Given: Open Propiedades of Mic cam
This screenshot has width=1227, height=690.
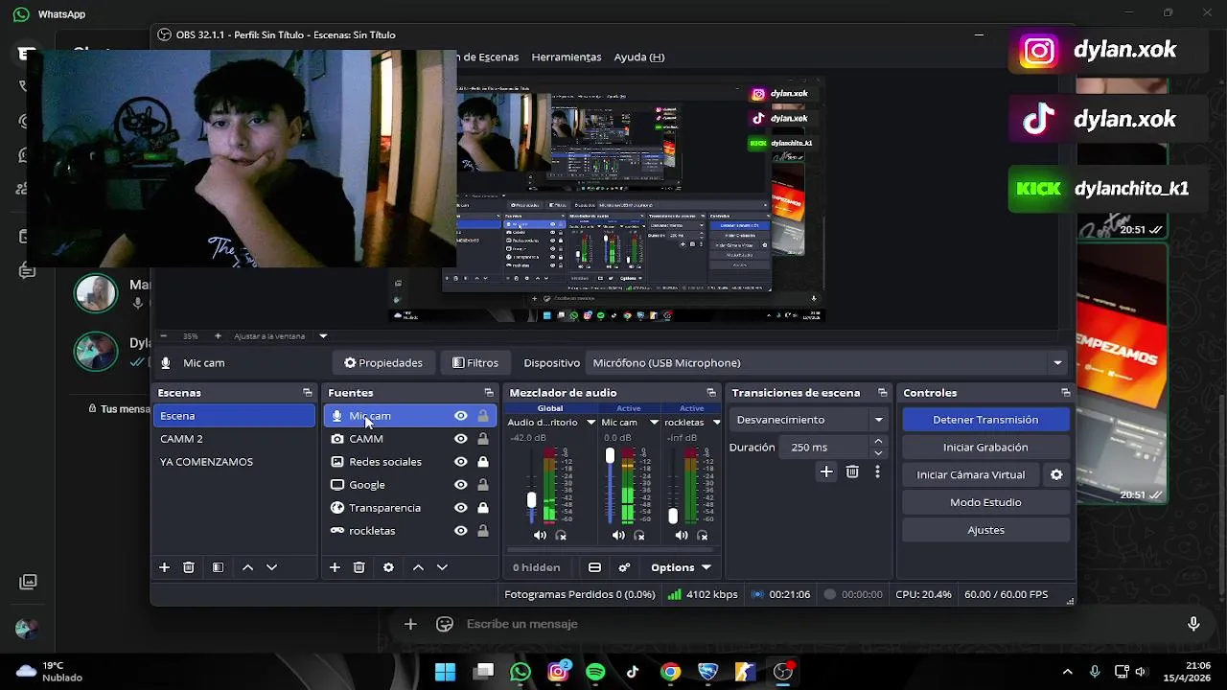Looking at the screenshot, I should click(382, 363).
